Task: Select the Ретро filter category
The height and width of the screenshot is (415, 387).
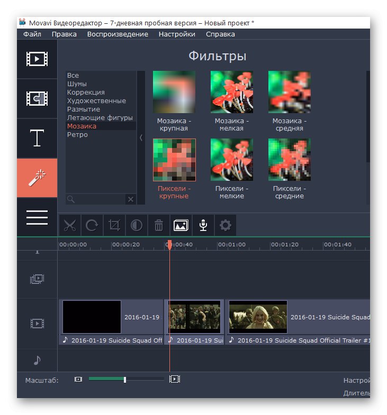Action: pyautogui.click(x=101, y=135)
